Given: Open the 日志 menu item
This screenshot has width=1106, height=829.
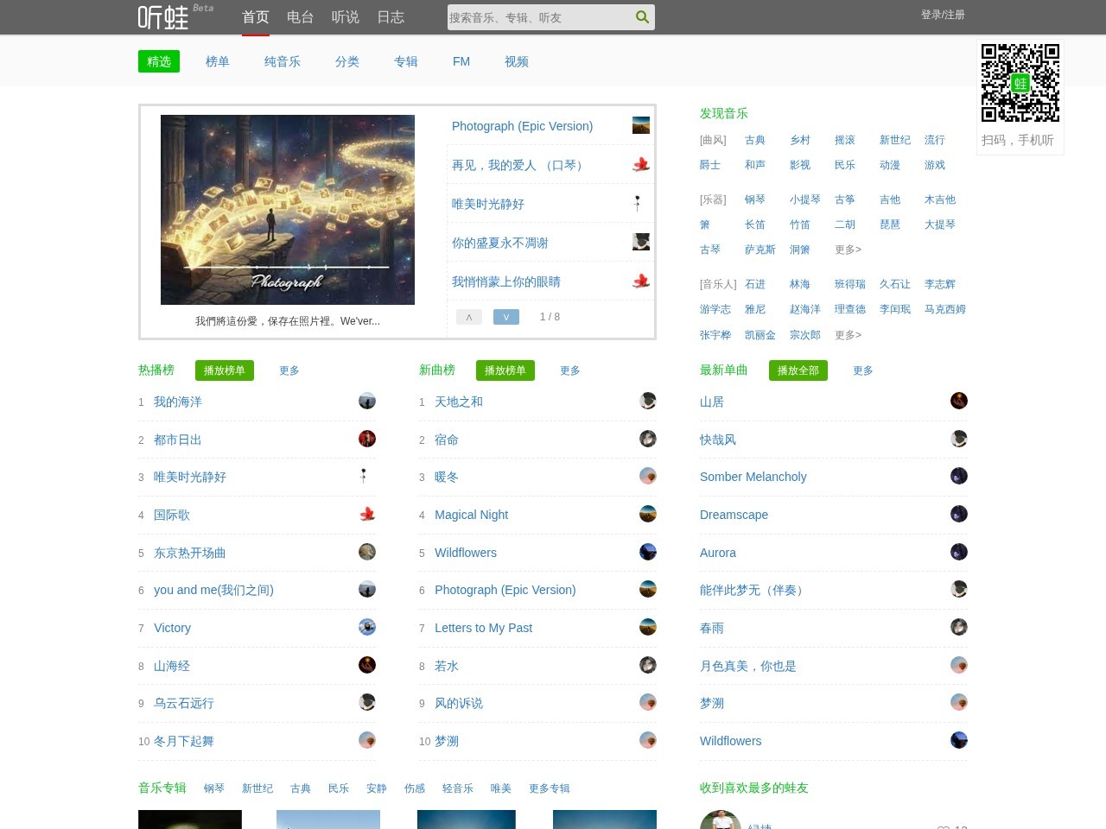Looking at the screenshot, I should 391,16.
